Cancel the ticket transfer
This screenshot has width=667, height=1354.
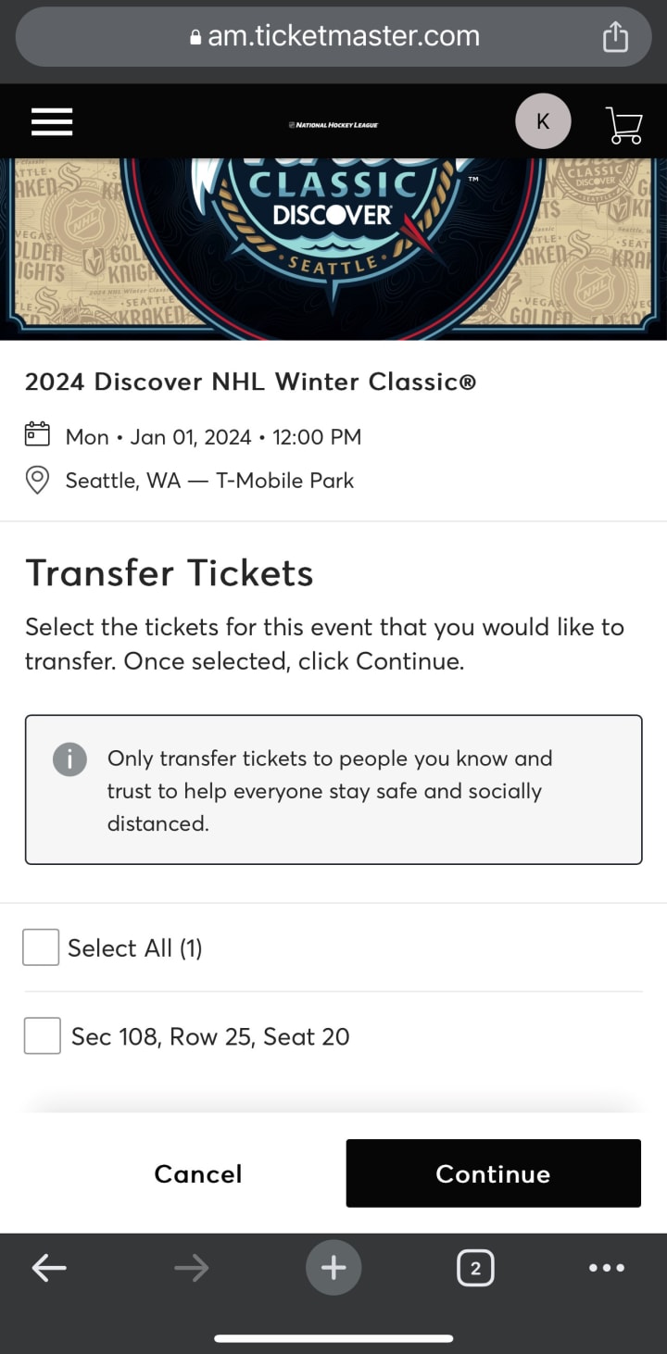coord(197,1173)
